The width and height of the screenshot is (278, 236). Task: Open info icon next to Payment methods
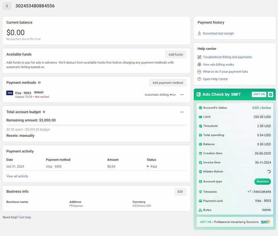(39, 83)
